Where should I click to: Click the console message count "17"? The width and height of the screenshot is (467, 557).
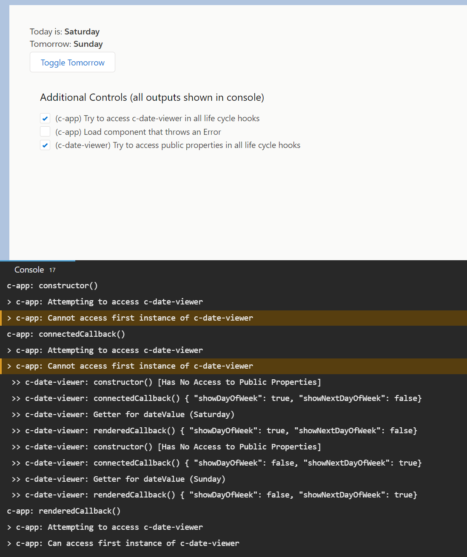pyautogui.click(x=52, y=270)
